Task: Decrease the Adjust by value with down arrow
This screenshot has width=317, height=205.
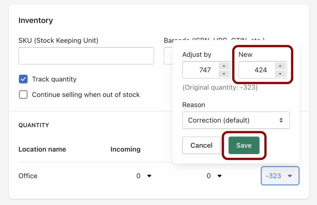Action: point(224,73)
